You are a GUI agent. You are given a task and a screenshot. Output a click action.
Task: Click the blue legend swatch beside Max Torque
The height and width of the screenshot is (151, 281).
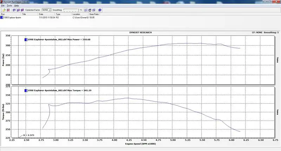click(26, 91)
